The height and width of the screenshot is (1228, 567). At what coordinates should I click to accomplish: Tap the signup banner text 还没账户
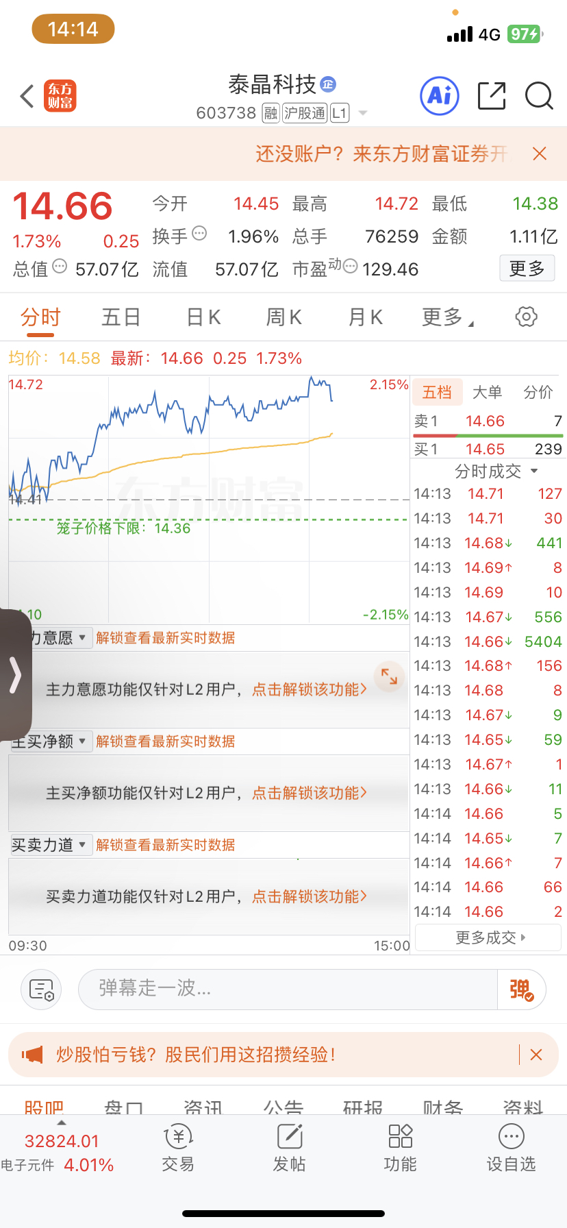pyautogui.click(x=381, y=153)
